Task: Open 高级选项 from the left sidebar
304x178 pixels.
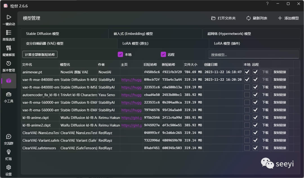Action: 8,34
